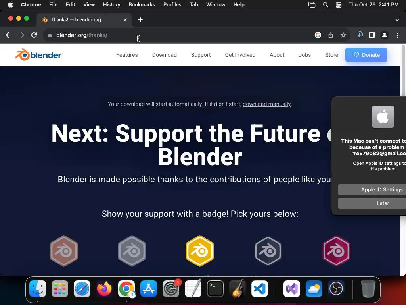The width and height of the screenshot is (406, 305).
Task: Click the blue Donate button
Action: point(366,55)
